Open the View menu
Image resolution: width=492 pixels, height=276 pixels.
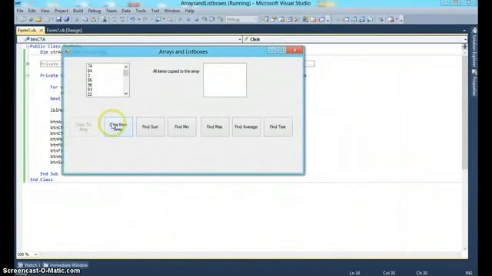[45, 11]
